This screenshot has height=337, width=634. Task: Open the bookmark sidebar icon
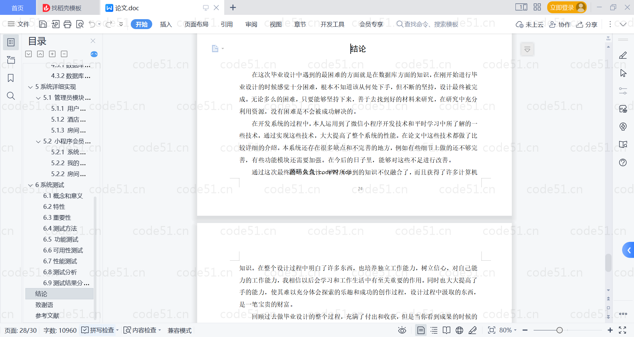pyautogui.click(x=11, y=78)
